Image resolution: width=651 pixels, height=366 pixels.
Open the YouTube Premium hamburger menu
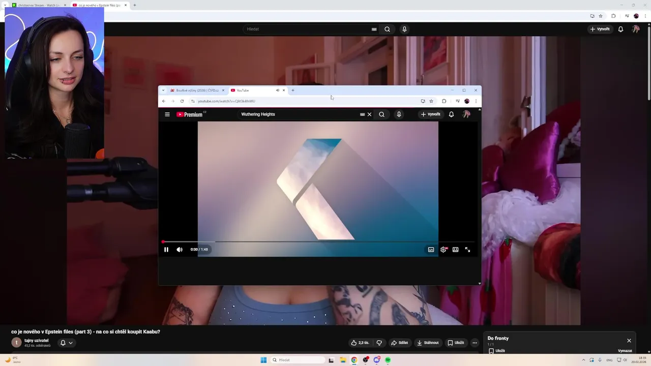(167, 114)
